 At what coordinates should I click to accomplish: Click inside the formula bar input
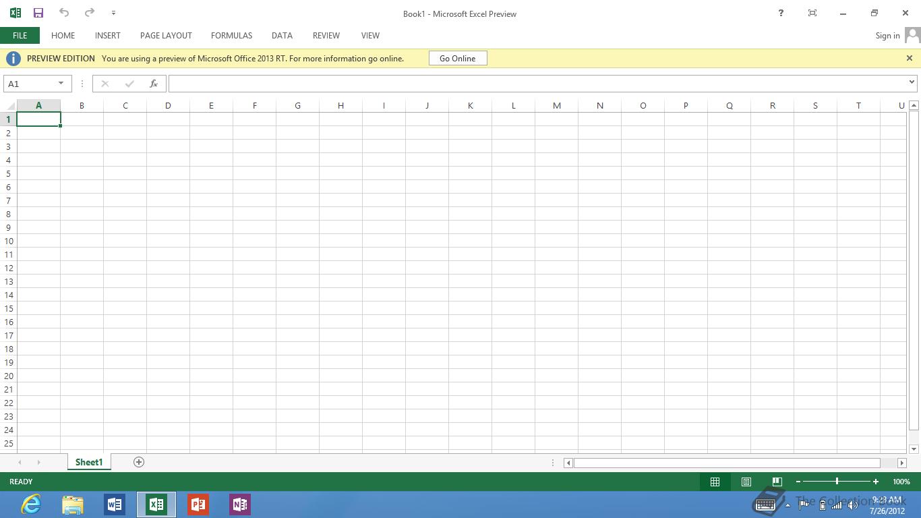click(x=537, y=84)
